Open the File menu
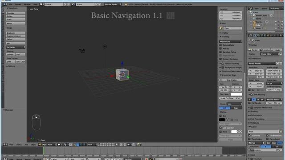This screenshot has width=285, height=160. [x=11, y=4]
